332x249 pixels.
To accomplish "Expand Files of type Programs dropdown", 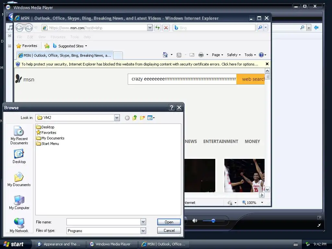I will click(143, 231).
